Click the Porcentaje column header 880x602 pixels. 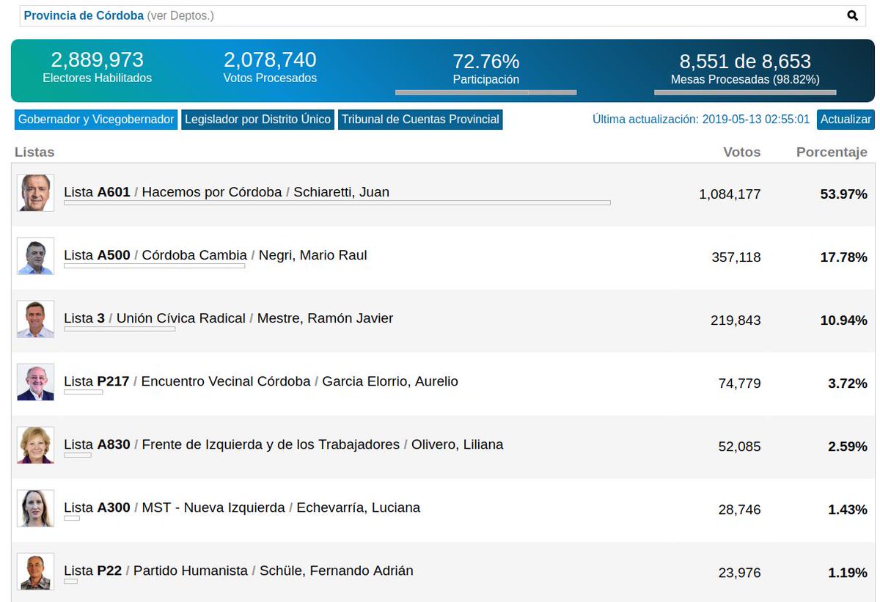point(832,153)
